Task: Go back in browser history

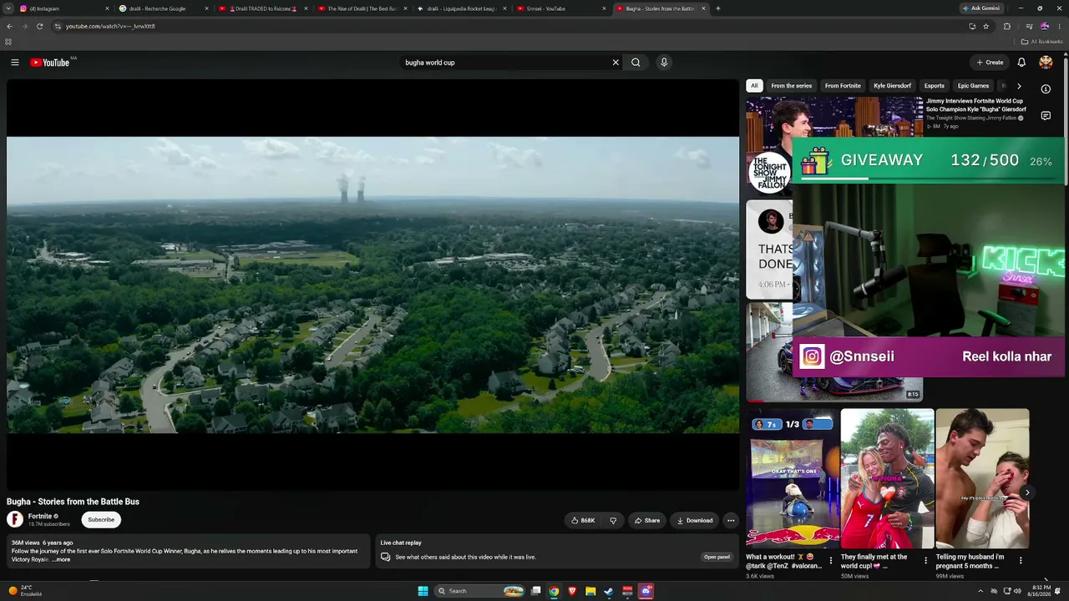Action: click(x=9, y=26)
